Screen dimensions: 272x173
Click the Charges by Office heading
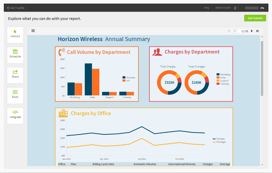91,113
